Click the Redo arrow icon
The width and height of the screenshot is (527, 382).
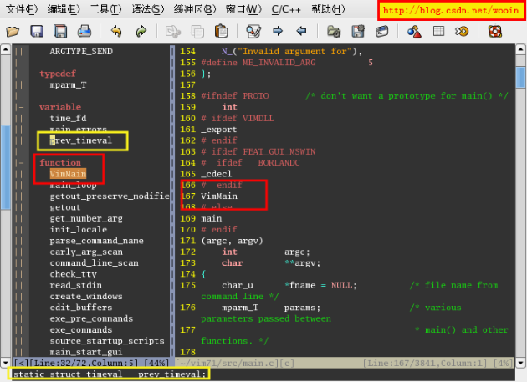tap(141, 32)
